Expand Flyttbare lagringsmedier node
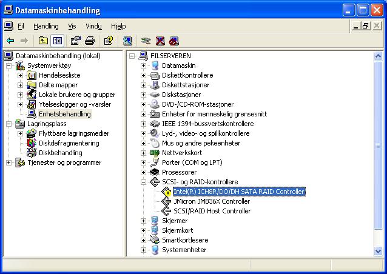This screenshot has width=387, height=274. coord(20,133)
